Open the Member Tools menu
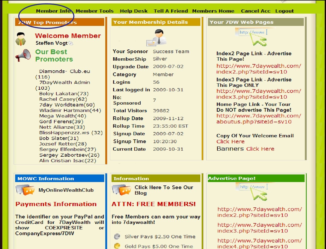This screenshot has height=249, width=326. [x=95, y=11]
